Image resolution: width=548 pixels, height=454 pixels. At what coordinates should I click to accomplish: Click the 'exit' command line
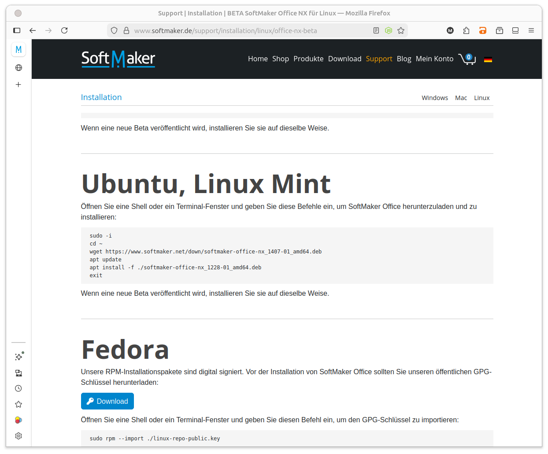96,275
